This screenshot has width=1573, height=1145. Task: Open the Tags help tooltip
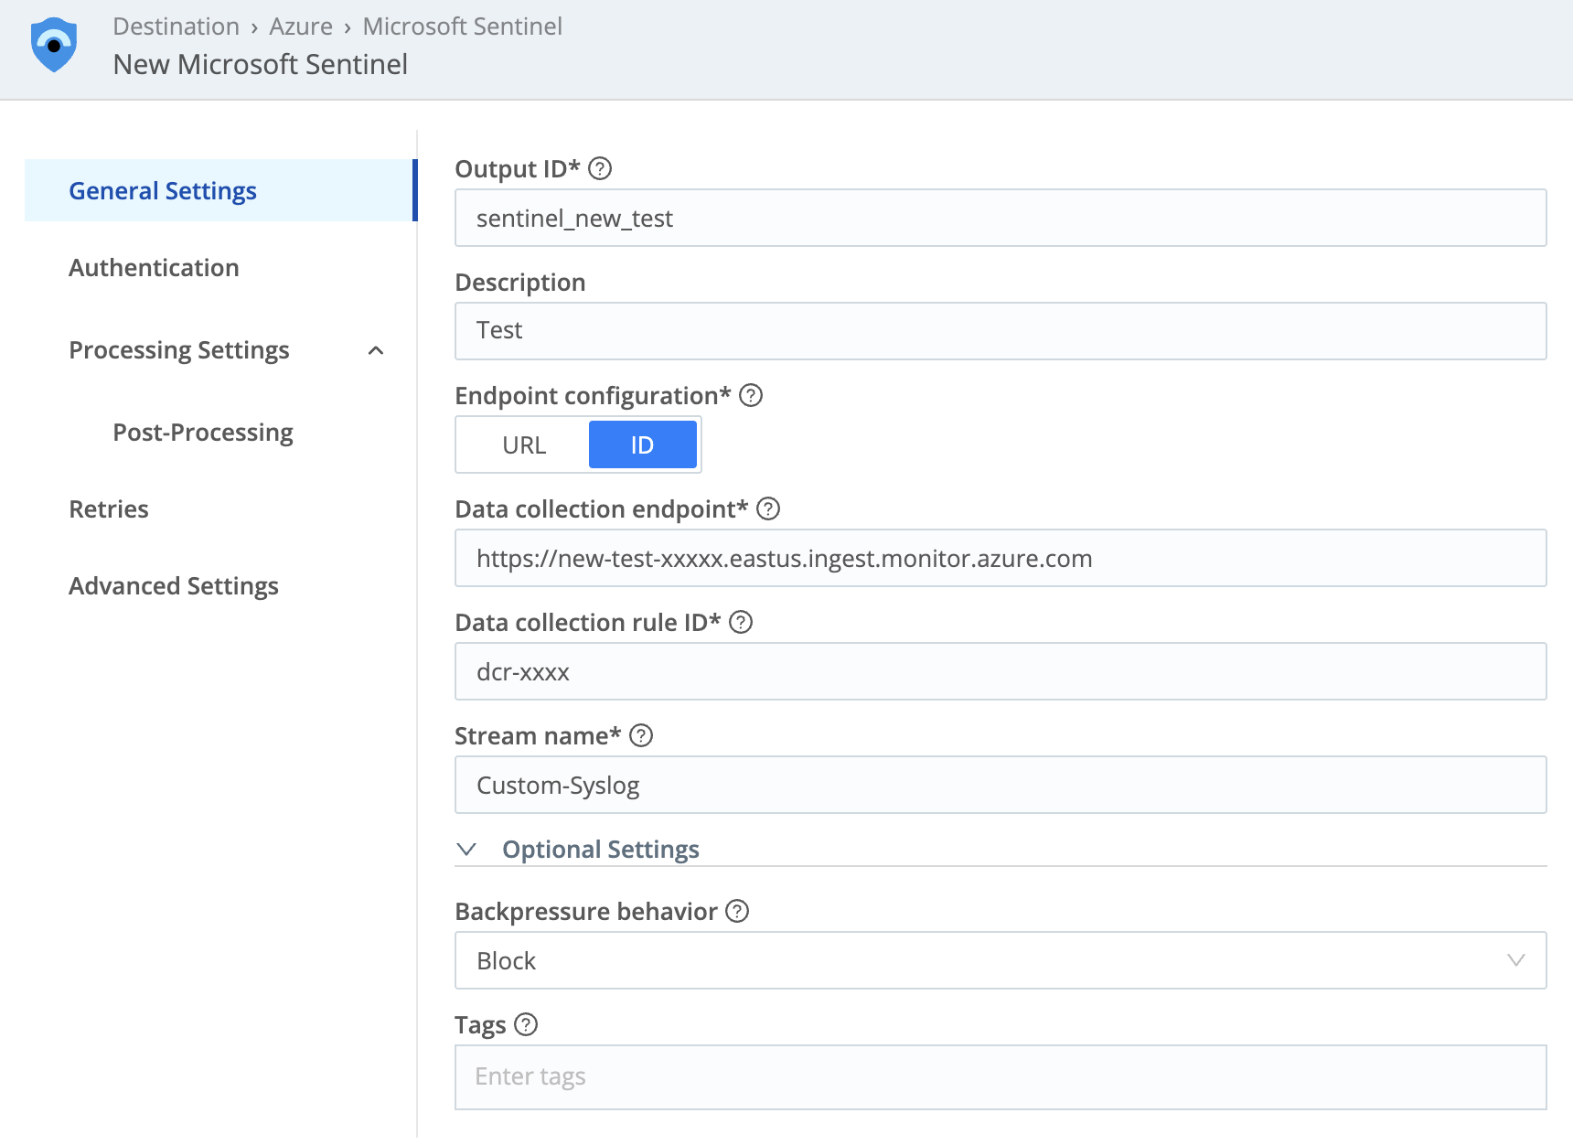coord(526,1025)
